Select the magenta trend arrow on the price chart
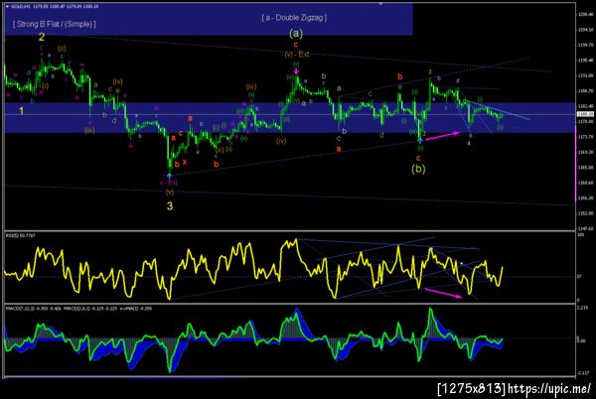The width and height of the screenshot is (596, 399). (x=442, y=136)
